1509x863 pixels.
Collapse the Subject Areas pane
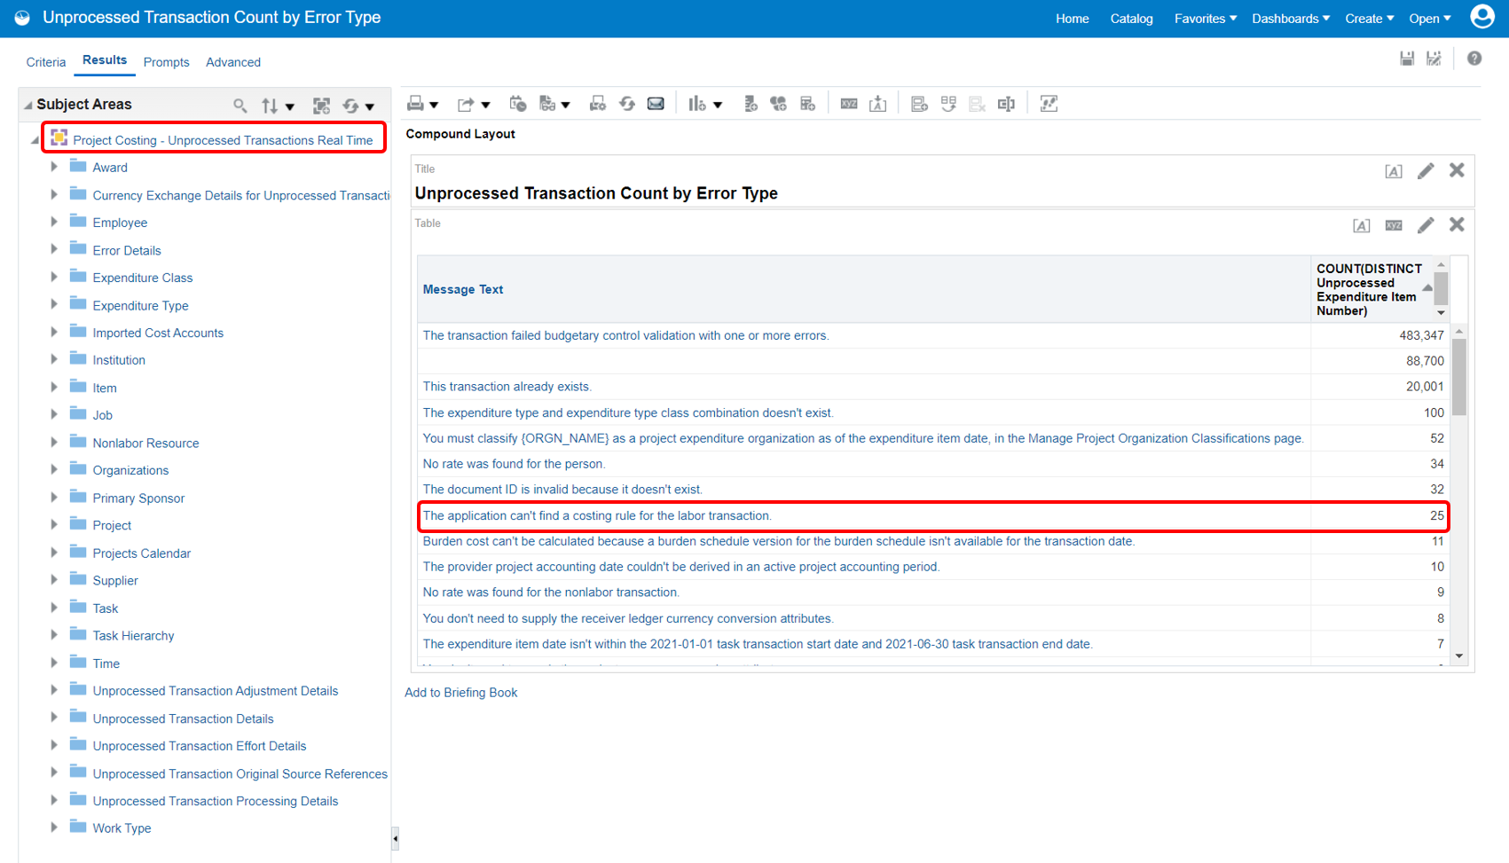pos(28,105)
